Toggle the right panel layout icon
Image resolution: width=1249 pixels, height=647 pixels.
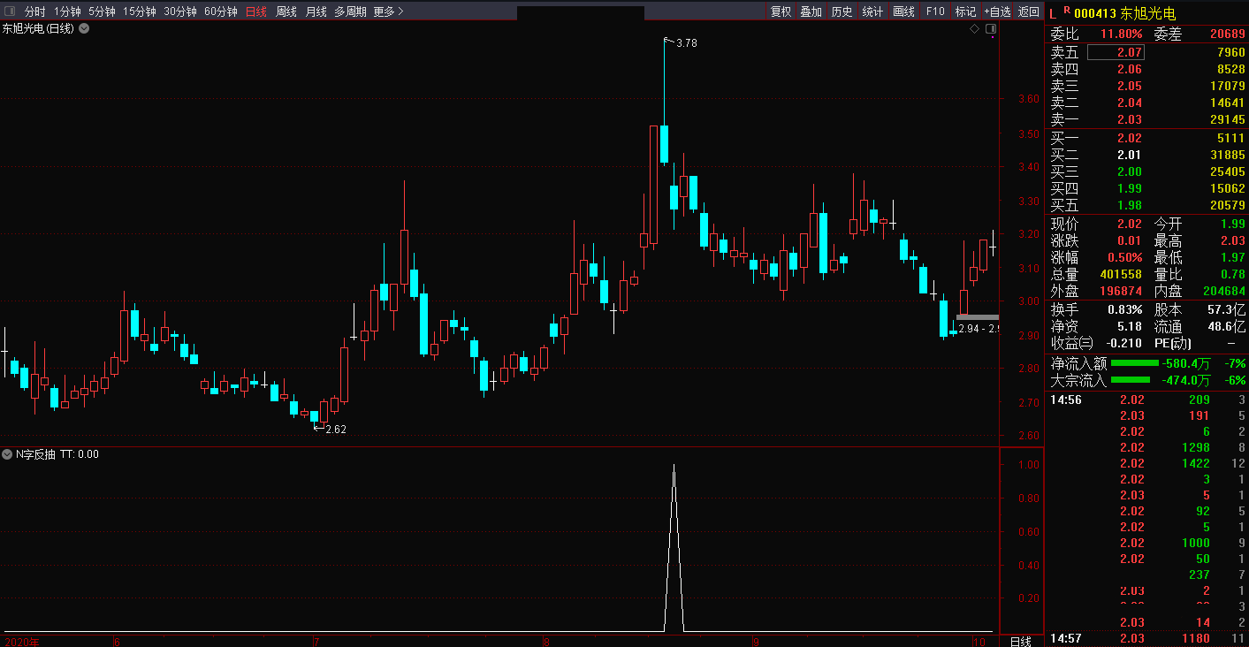(991, 28)
